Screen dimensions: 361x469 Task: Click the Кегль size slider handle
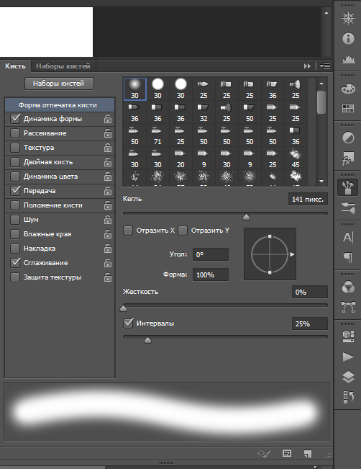[246, 217]
